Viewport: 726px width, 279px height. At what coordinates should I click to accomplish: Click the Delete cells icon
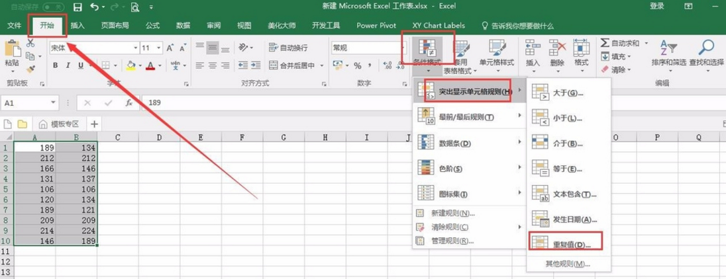pos(557,47)
